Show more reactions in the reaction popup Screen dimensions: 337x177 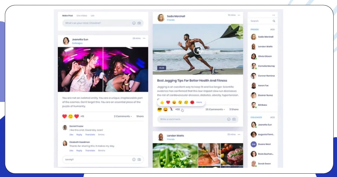199,102
